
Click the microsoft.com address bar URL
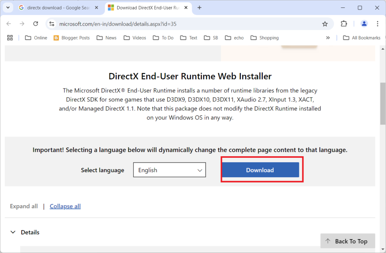click(x=118, y=24)
